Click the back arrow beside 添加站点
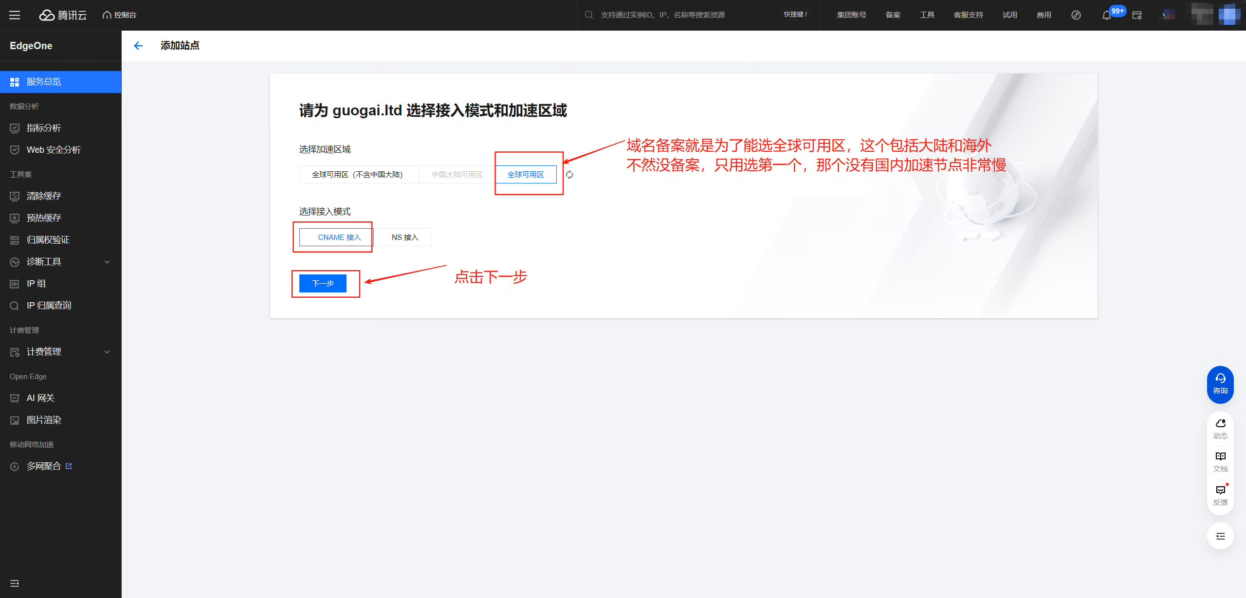1246x598 pixels. coord(138,46)
